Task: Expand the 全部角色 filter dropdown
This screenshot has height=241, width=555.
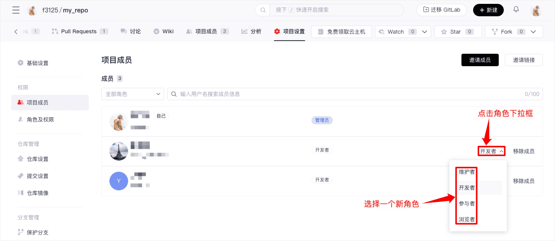Action: 132,94
